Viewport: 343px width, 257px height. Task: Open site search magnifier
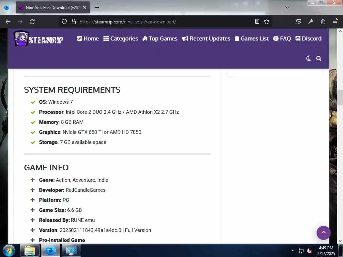tap(319, 58)
